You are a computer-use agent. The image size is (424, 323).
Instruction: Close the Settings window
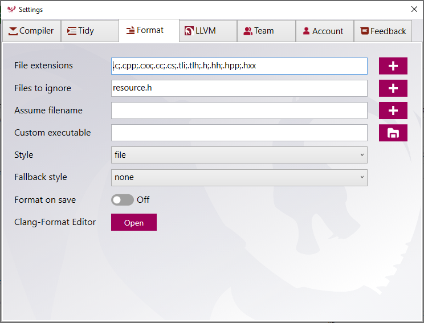pos(414,9)
